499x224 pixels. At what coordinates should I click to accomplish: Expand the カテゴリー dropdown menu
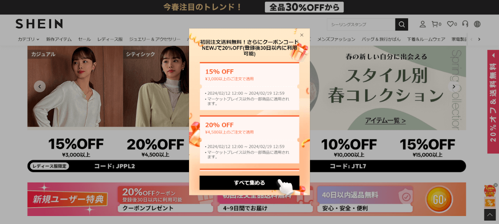tap(28, 39)
